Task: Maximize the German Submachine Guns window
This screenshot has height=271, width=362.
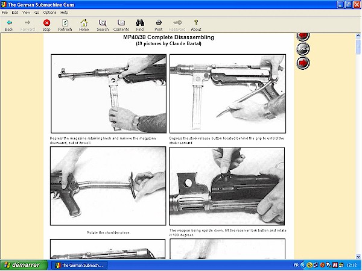Action: [x=349, y=5]
